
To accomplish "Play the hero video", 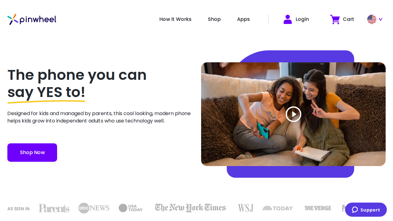I will tap(293, 114).
